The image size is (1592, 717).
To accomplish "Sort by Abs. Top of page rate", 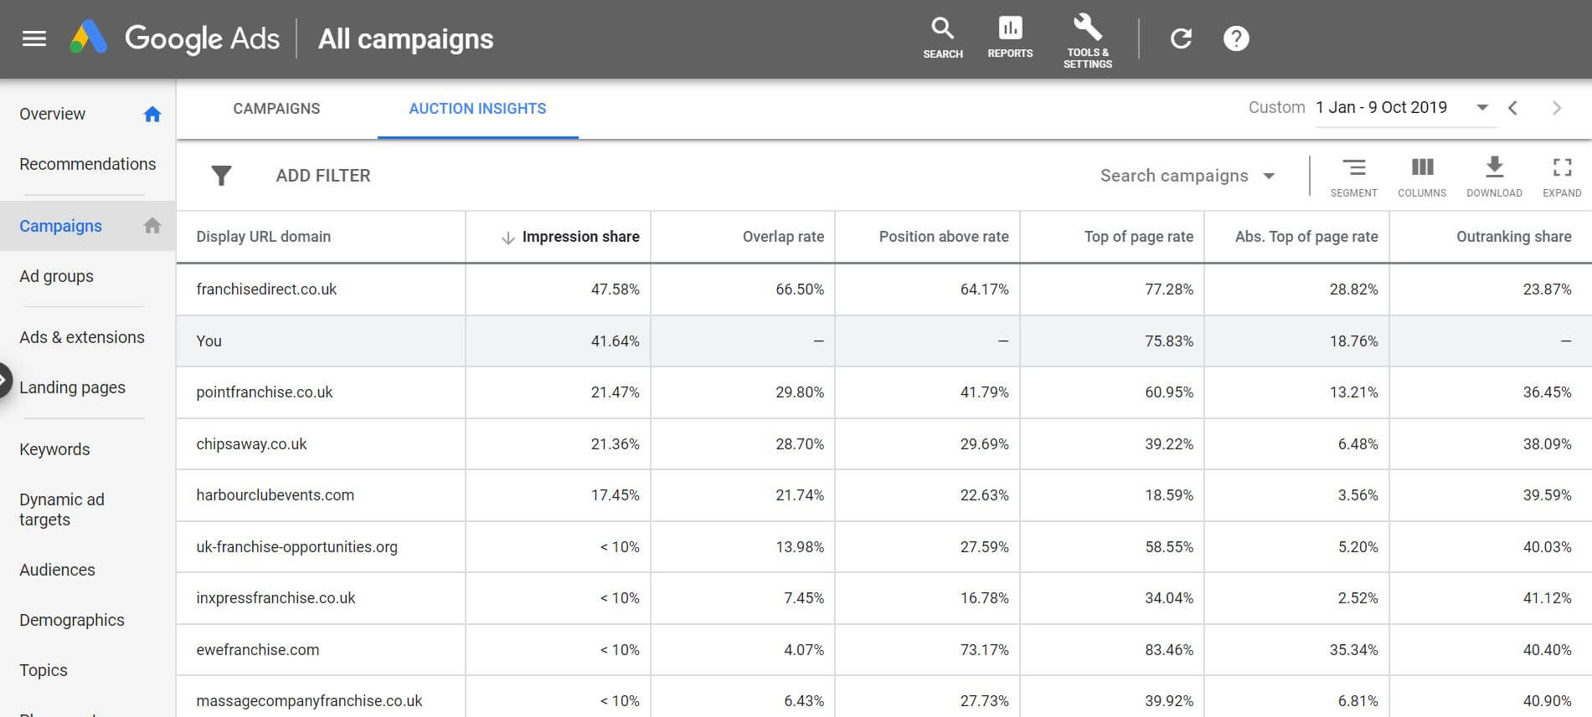I will click(x=1306, y=237).
